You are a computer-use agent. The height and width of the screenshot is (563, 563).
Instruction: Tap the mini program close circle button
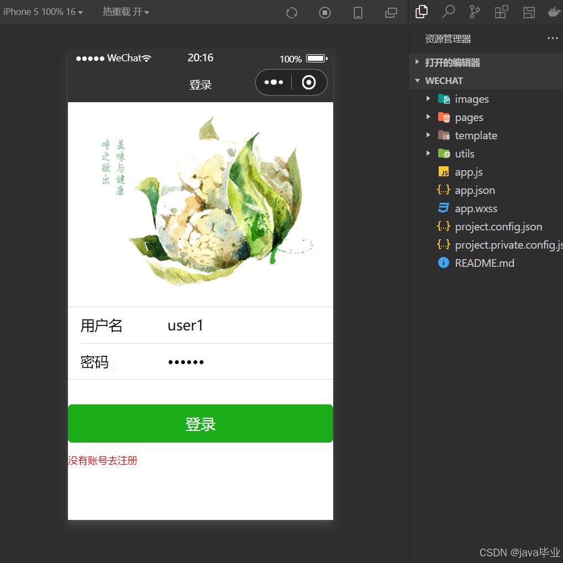[x=309, y=82]
